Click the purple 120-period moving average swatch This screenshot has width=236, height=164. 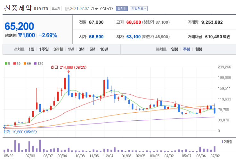35,64
